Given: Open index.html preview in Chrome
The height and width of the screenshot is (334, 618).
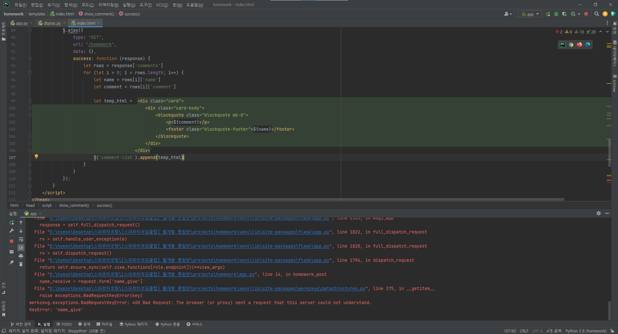Looking at the screenshot, I should 571,45.
